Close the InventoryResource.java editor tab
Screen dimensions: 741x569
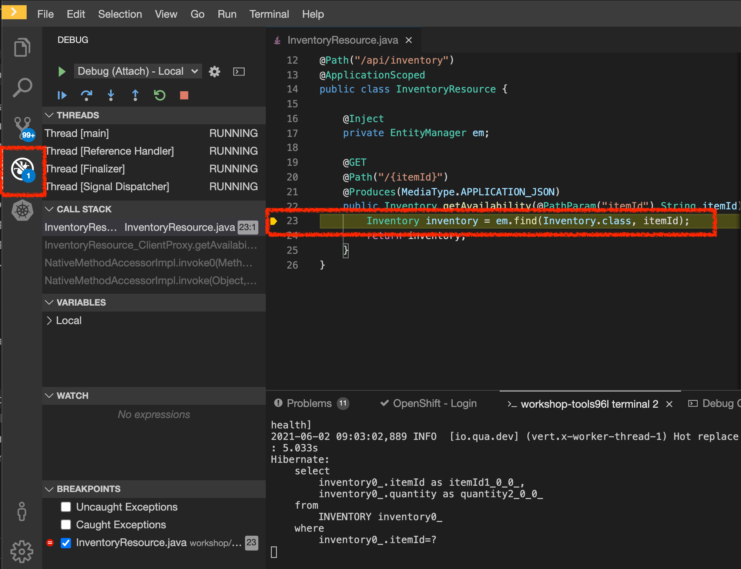(x=409, y=40)
